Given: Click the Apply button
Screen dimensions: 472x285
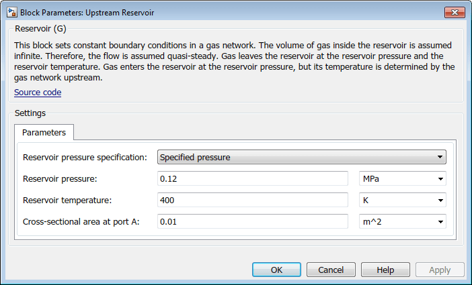Looking at the screenshot, I should coord(440,270).
